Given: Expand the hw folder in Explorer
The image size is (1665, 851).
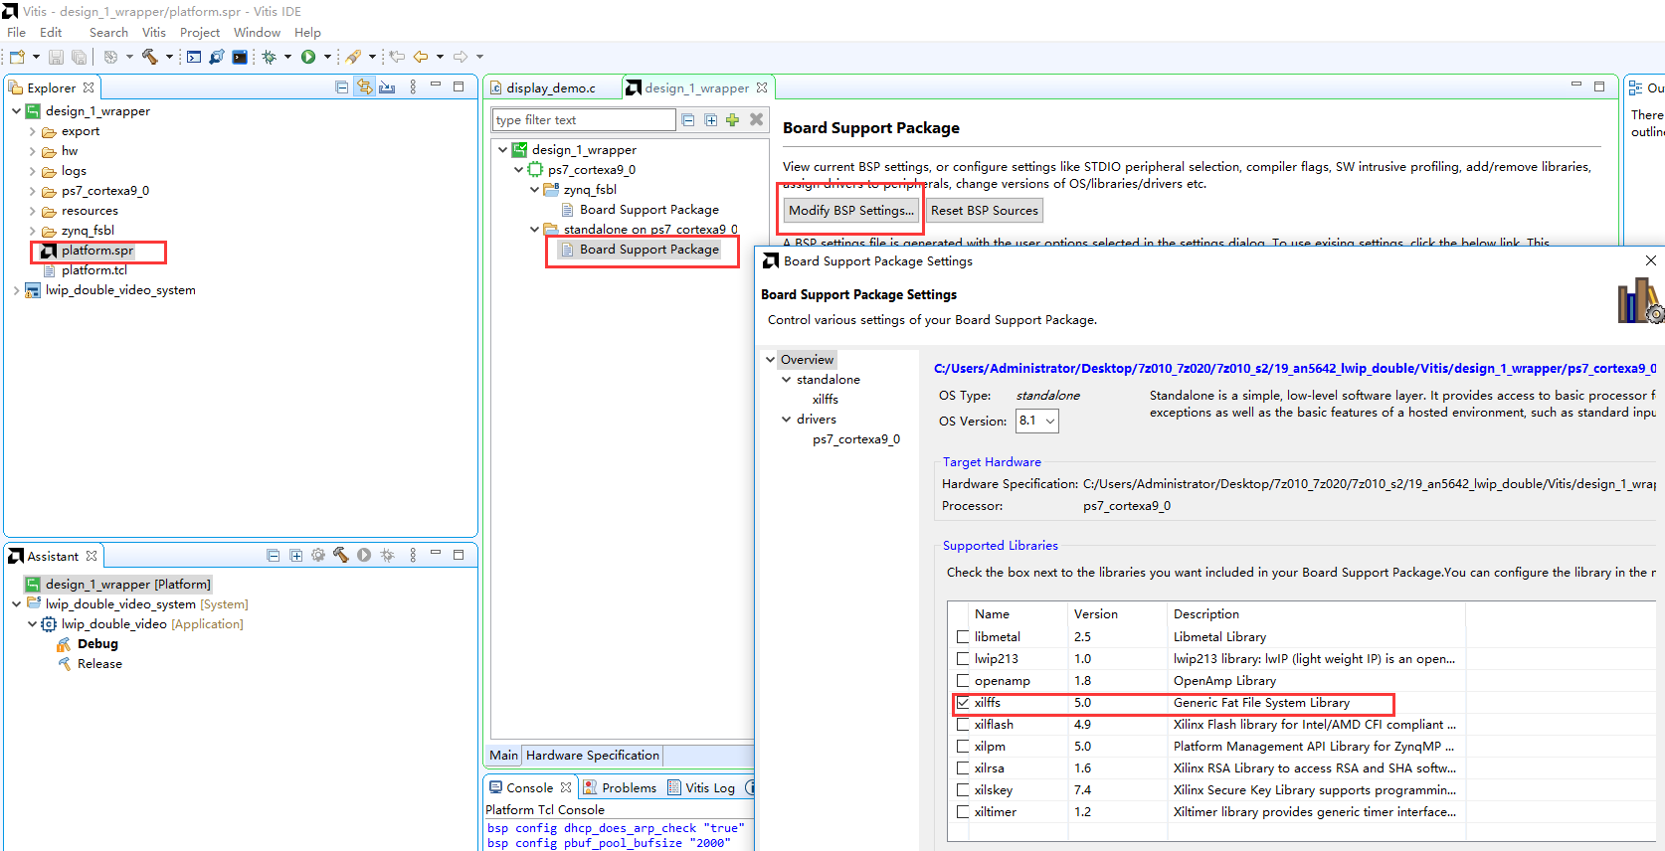Looking at the screenshot, I should coord(32,151).
